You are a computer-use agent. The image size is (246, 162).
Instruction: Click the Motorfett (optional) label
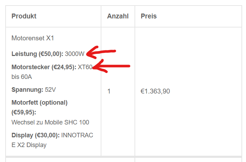pyautogui.click(x=39, y=103)
